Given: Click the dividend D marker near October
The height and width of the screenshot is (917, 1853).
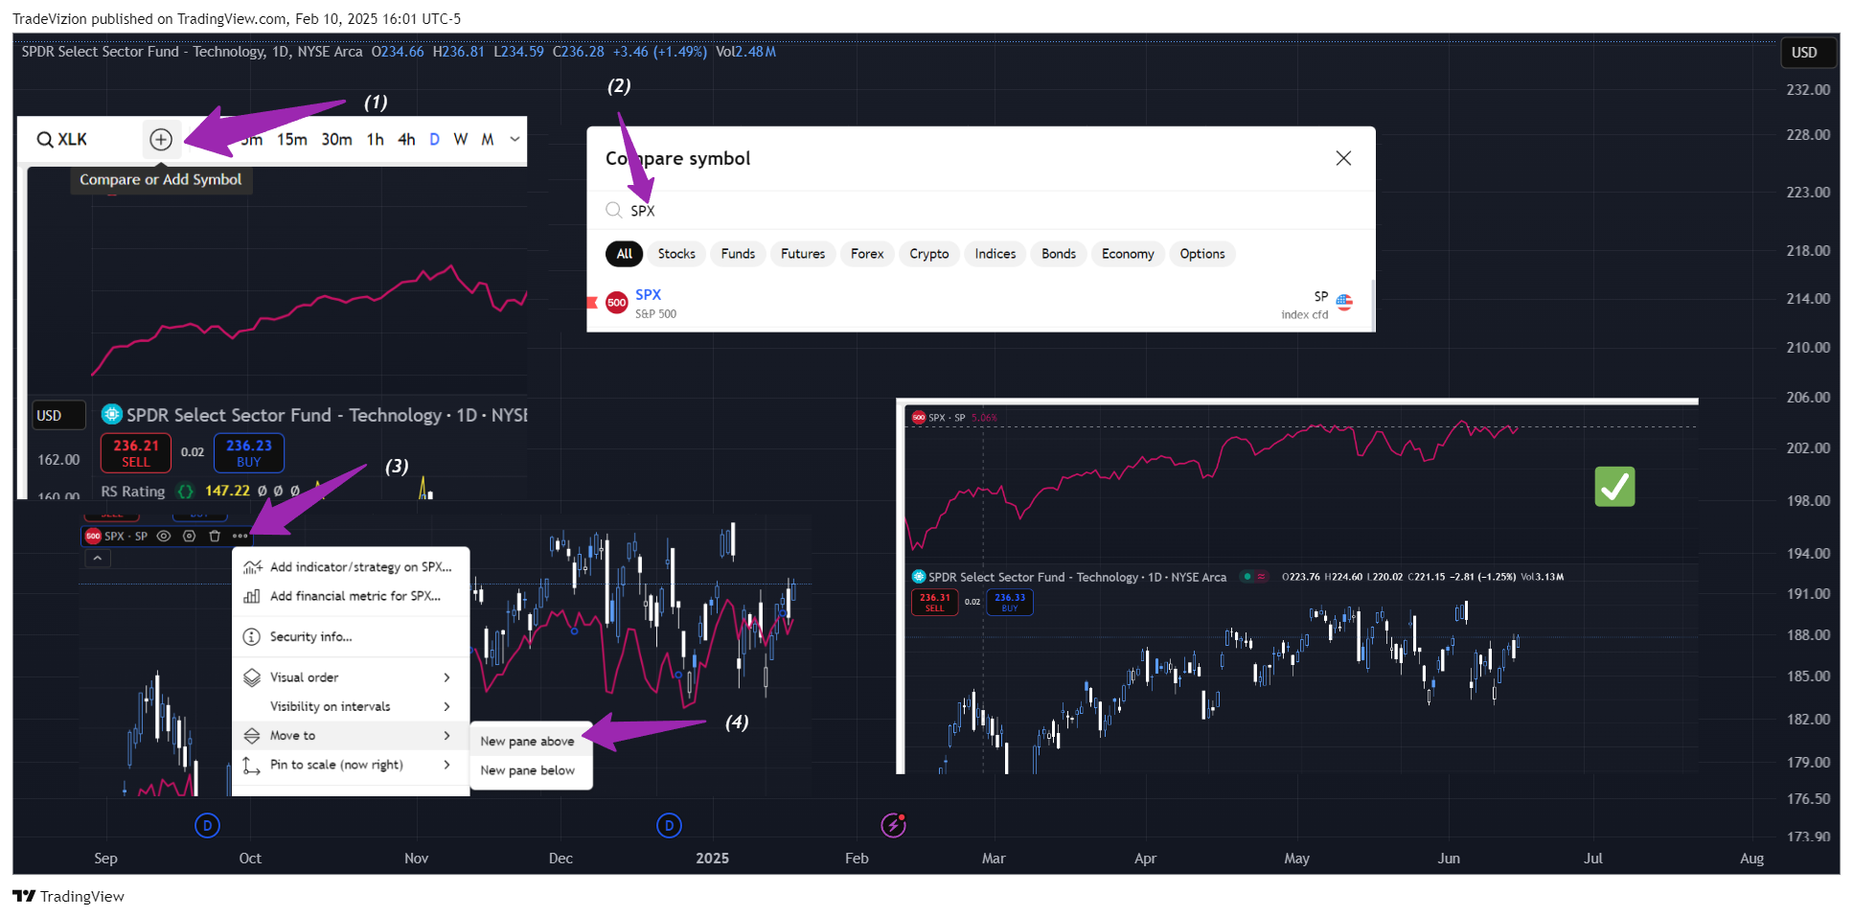Looking at the screenshot, I should coord(207,825).
